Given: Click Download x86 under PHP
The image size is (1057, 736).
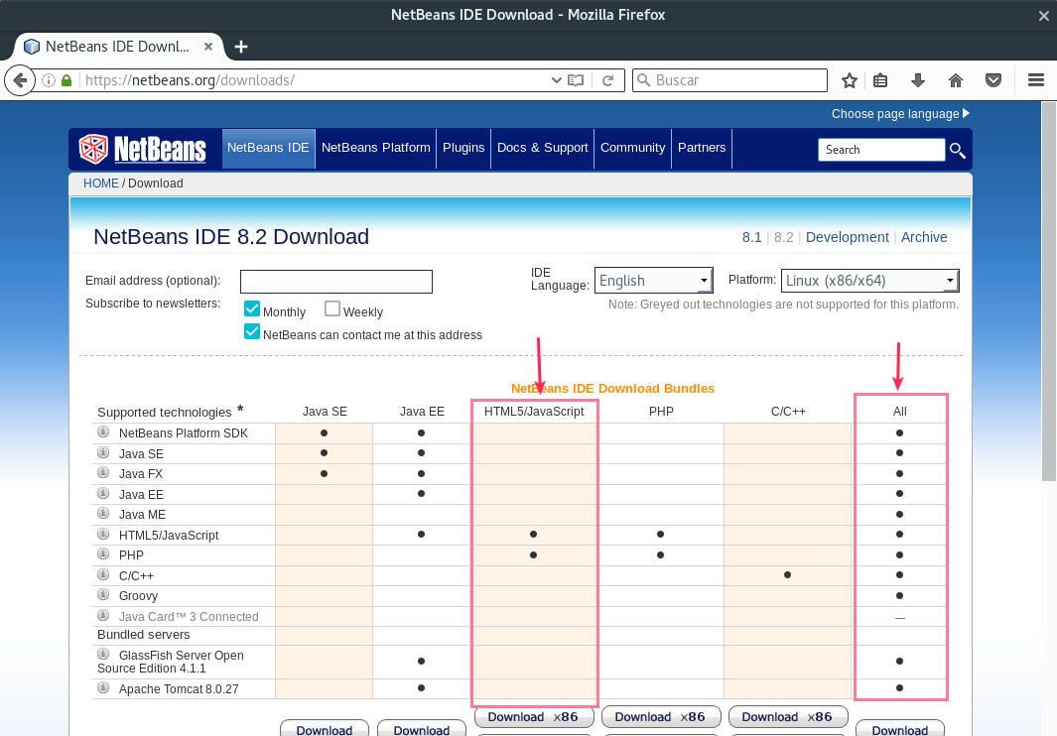Looking at the screenshot, I should coord(661,717).
